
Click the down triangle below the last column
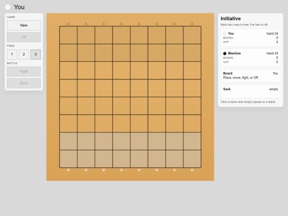pos(192,171)
